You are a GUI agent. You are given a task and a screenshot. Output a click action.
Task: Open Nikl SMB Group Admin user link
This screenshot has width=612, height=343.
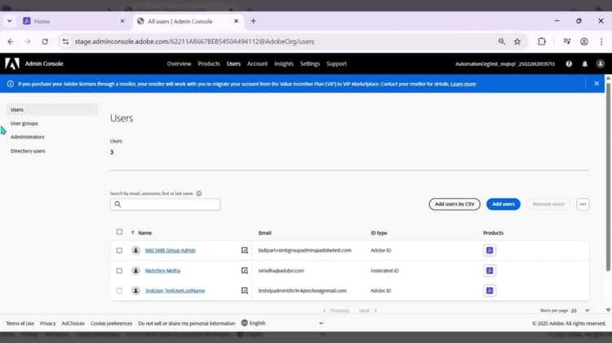tap(171, 250)
